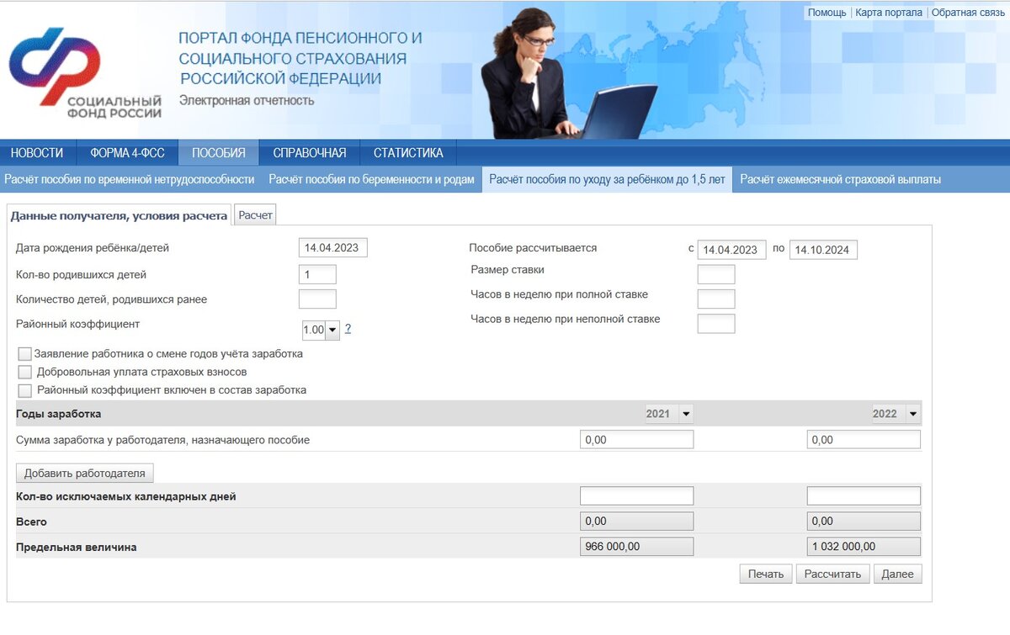The height and width of the screenshot is (635, 1010).
Task: Open the Карта портала link
Action: (x=889, y=13)
